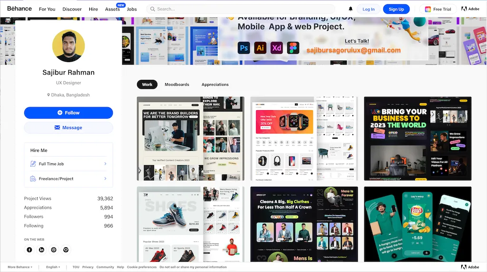Click the Project Views value 39,362
487x272 pixels.
click(x=105, y=198)
